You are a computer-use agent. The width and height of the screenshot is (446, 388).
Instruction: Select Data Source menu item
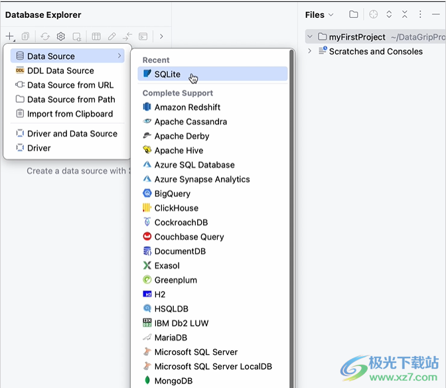click(68, 56)
